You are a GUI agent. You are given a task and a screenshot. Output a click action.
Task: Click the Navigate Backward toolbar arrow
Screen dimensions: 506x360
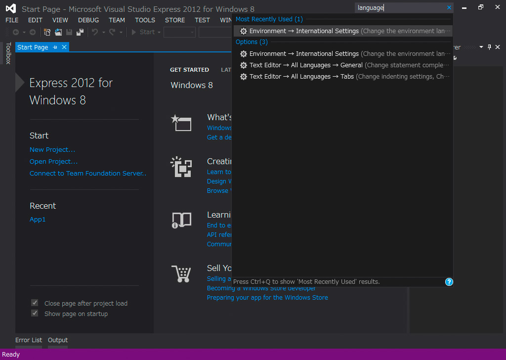point(15,32)
